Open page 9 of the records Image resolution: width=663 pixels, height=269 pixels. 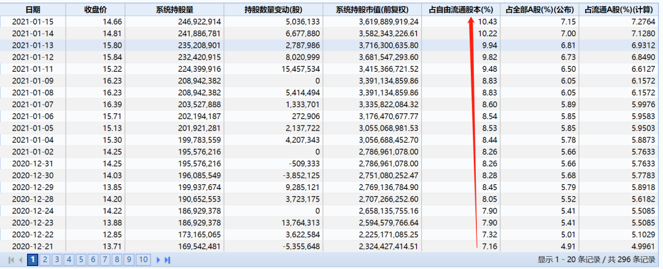click(129, 260)
